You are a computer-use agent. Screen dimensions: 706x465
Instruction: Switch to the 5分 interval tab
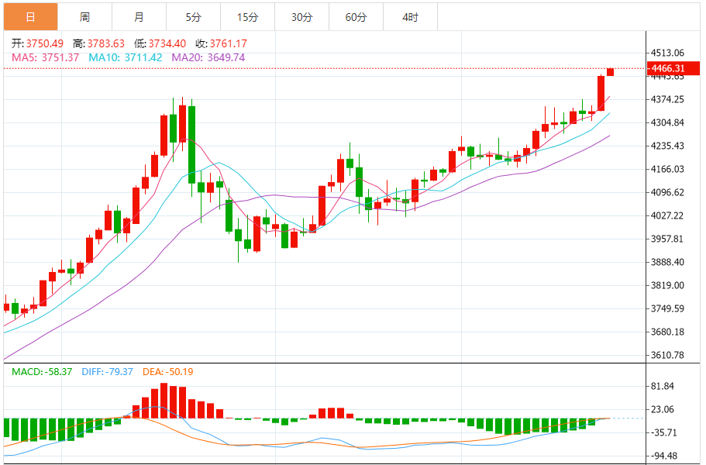(x=193, y=16)
